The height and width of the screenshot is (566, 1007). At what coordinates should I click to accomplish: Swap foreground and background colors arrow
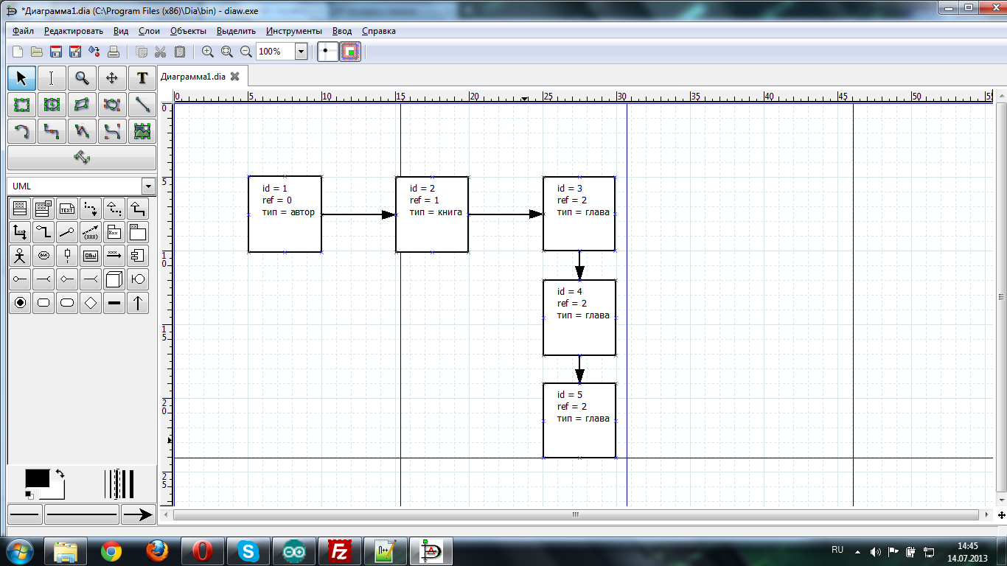coord(60,474)
